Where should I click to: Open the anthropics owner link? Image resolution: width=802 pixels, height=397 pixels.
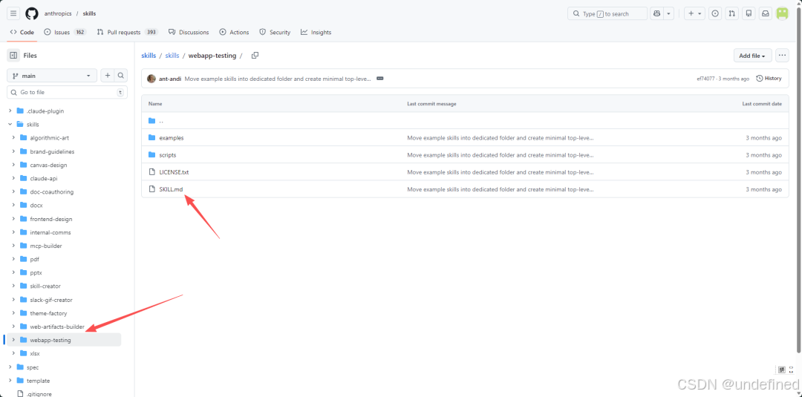pos(58,14)
